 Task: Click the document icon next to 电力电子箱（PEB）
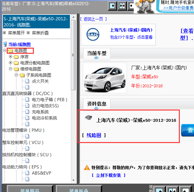27,100
